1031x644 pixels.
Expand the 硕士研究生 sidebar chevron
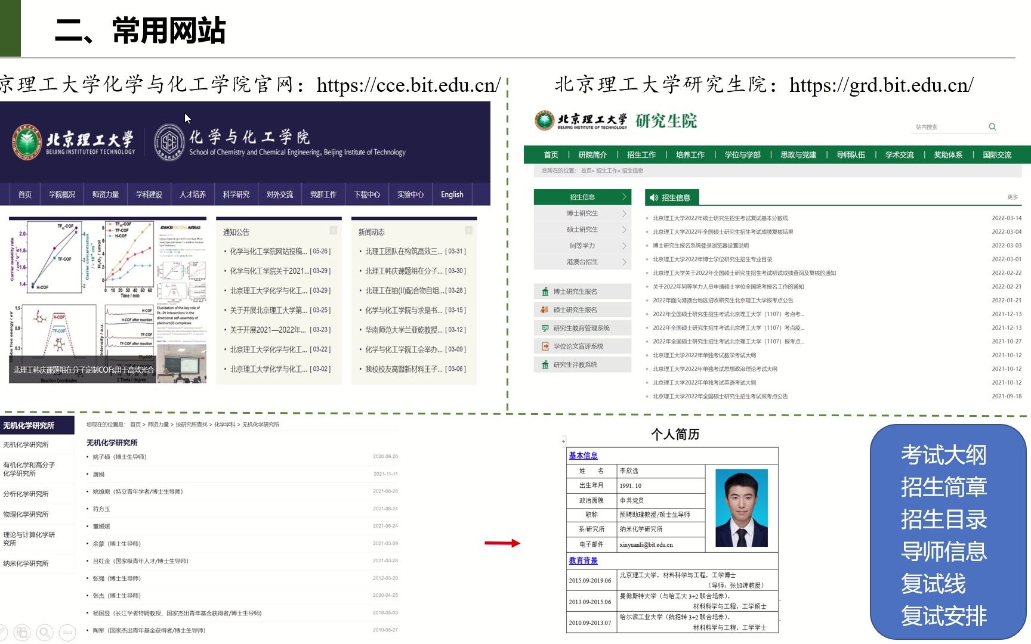point(625,230)
